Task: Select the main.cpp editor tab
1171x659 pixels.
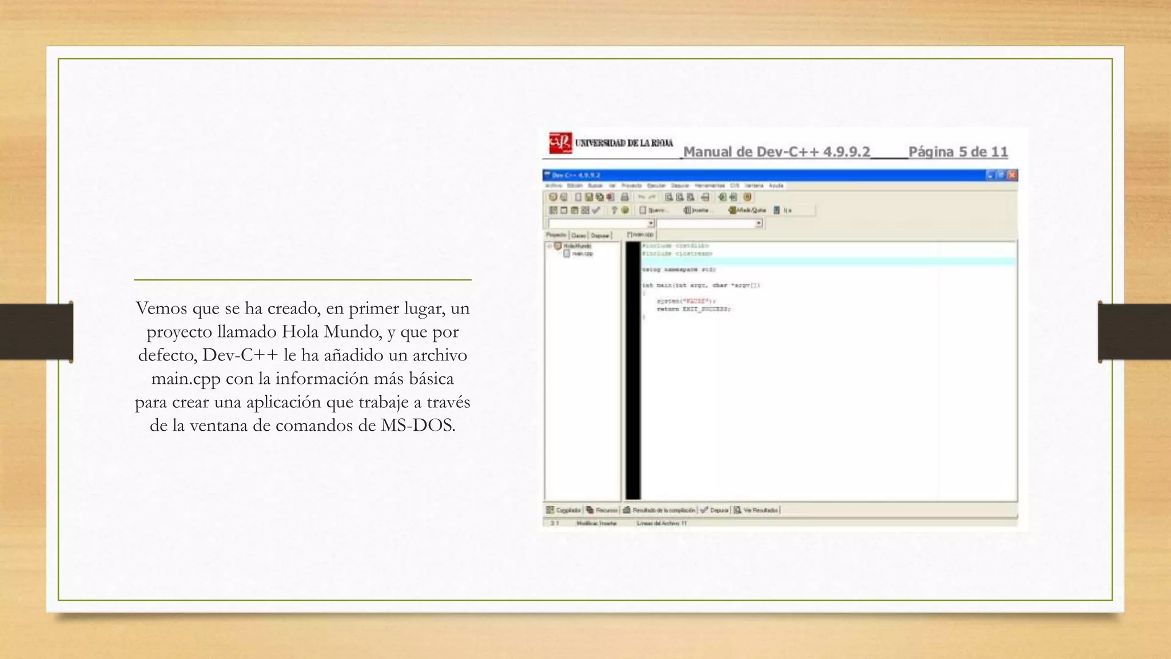Action: point(640,235)
